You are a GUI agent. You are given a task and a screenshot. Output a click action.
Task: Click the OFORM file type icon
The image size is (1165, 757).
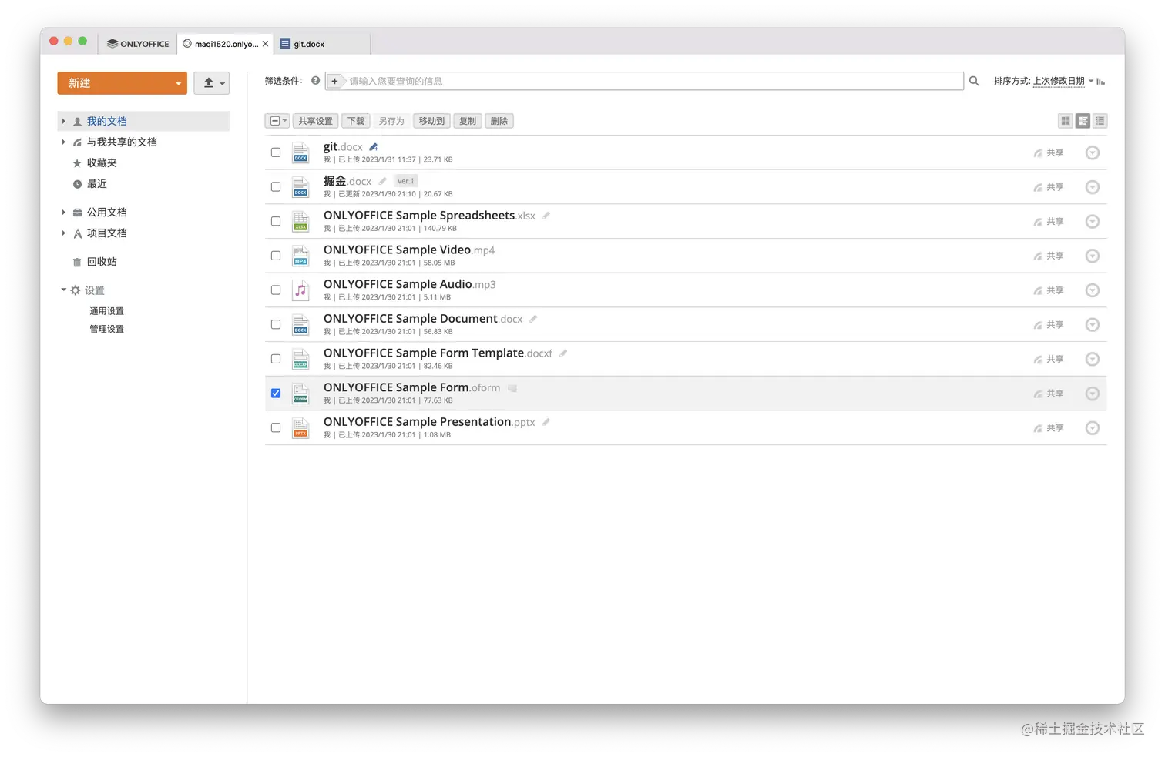coord(300,394)
